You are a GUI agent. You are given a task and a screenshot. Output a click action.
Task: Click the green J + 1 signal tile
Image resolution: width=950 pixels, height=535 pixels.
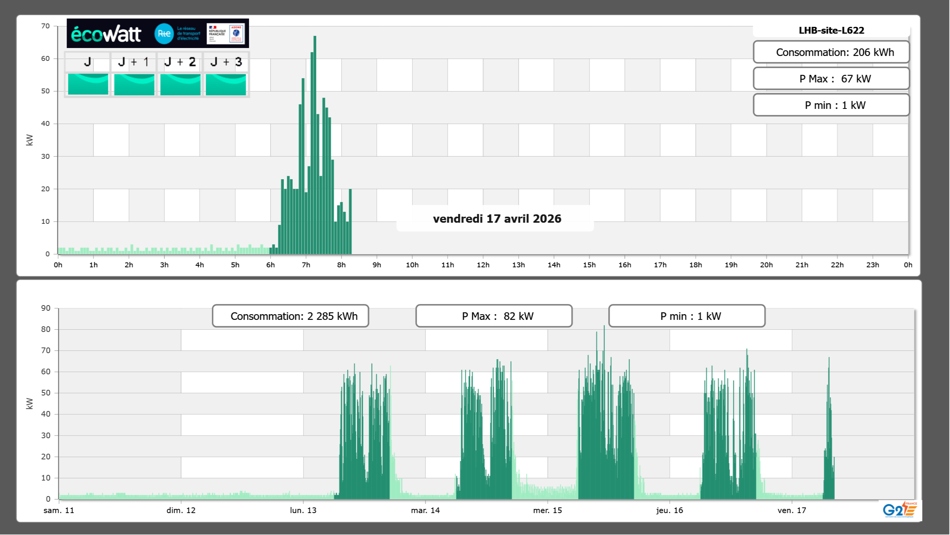tap(134, 84)
